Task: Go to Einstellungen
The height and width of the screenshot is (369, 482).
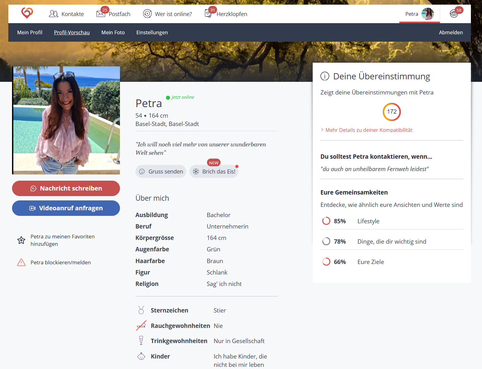Action: coord(152,32)
